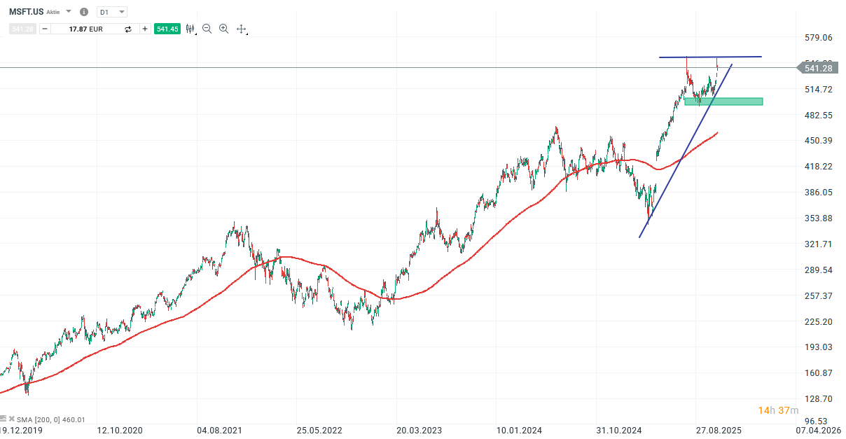The height and width of the screenshot is (439, 846).
Task: Select the 17.87 EUR amount input field
Action: tap(84, 29)
